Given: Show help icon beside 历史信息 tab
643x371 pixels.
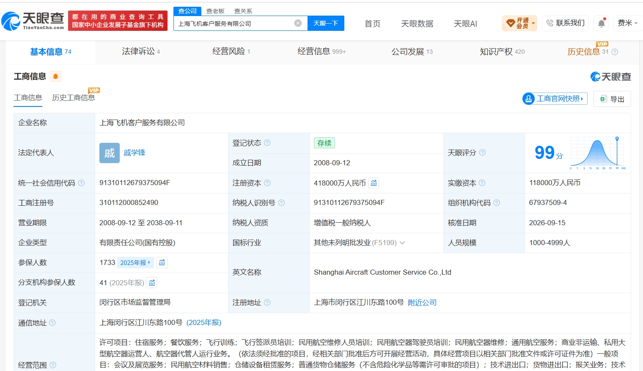Looking at the screenshot, I should 615,52.
